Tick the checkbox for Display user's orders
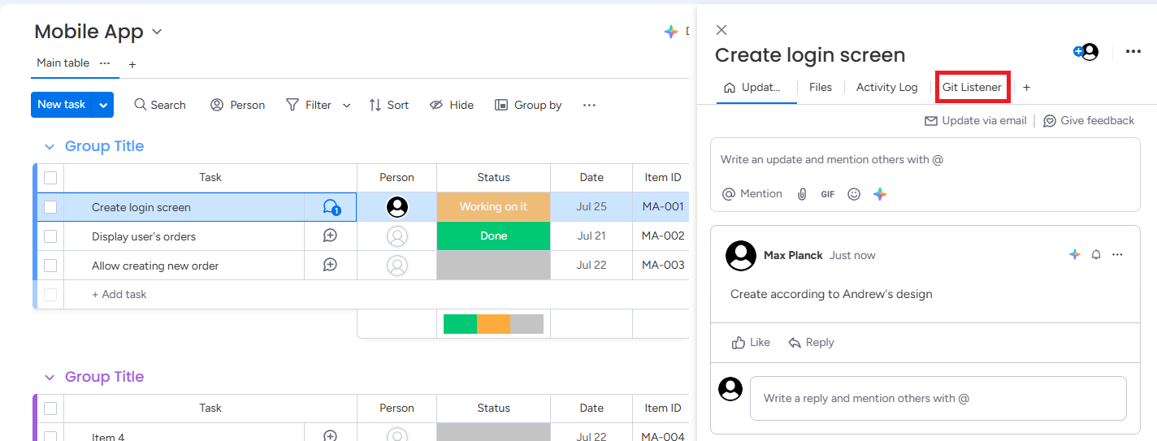Screen dimensions: 1157x441 pos(50,236)
